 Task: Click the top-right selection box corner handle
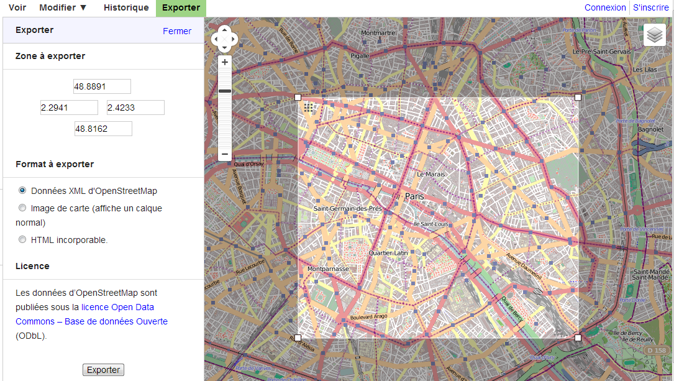click(x=578, y=97)
